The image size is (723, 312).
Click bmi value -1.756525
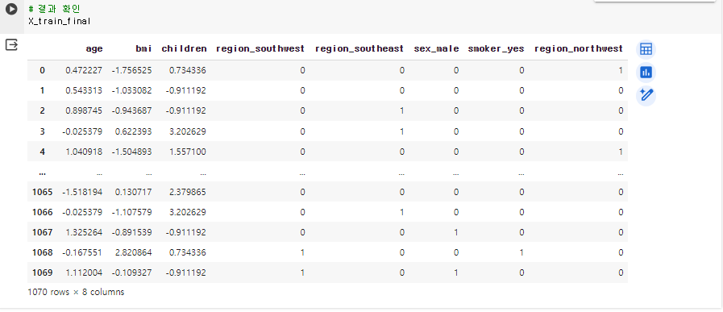click(x=132, y=71)
